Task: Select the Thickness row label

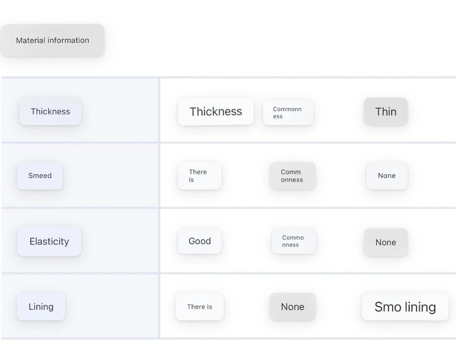Action: pos(50,111)
